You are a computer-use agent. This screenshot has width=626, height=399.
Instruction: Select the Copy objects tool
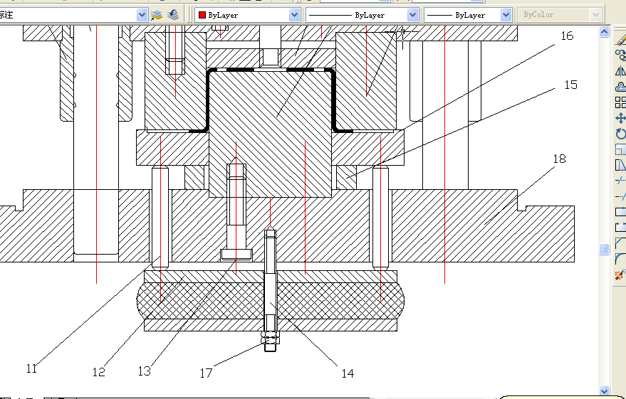pyautogui.click(x=620, y=55)
